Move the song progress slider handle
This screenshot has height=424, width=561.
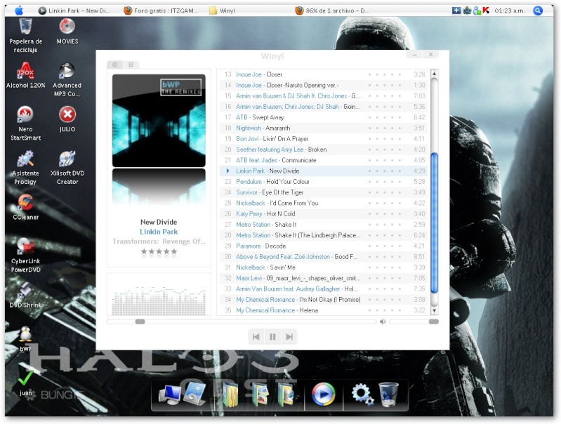click(140, 322)
